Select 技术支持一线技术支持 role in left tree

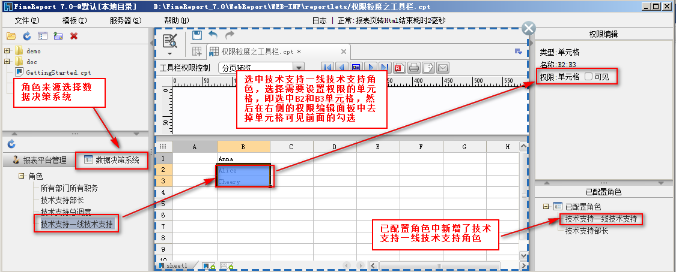(x=77, y=224)
